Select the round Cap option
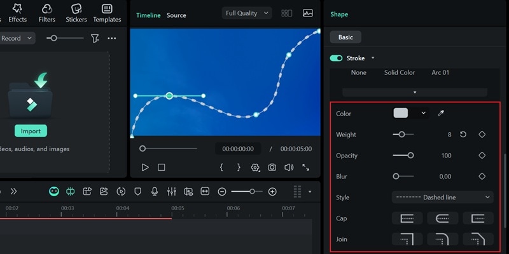This screenshot has height=254, width=509. point(442,218)
